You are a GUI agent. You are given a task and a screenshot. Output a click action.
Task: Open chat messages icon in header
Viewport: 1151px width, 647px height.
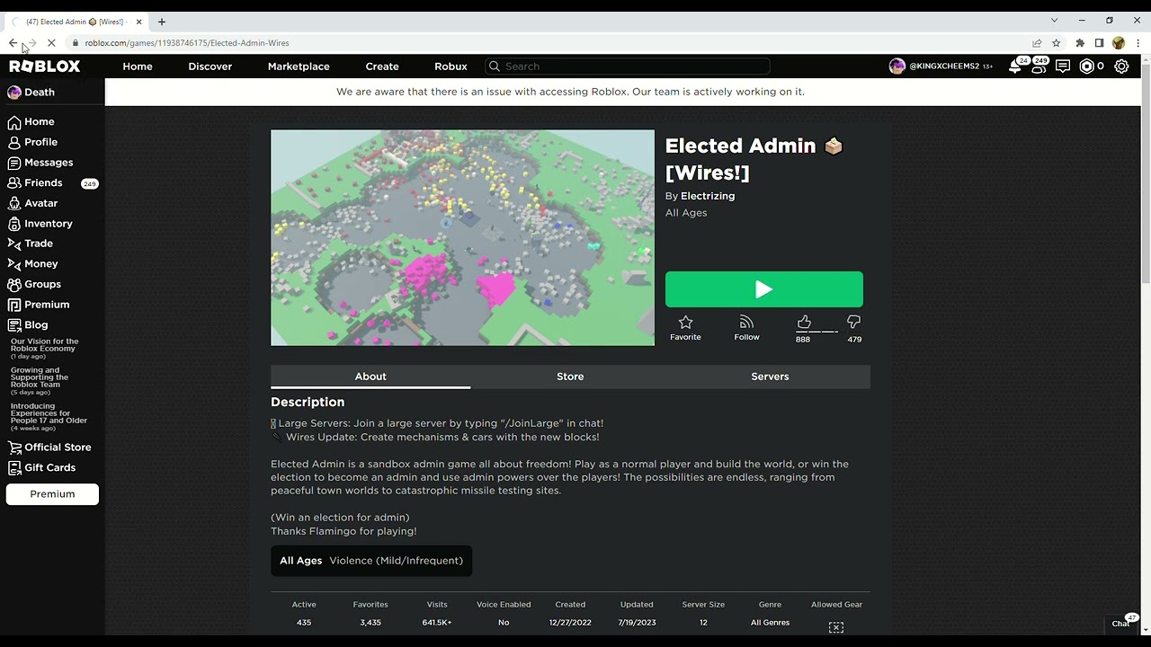pos(1063,66)
